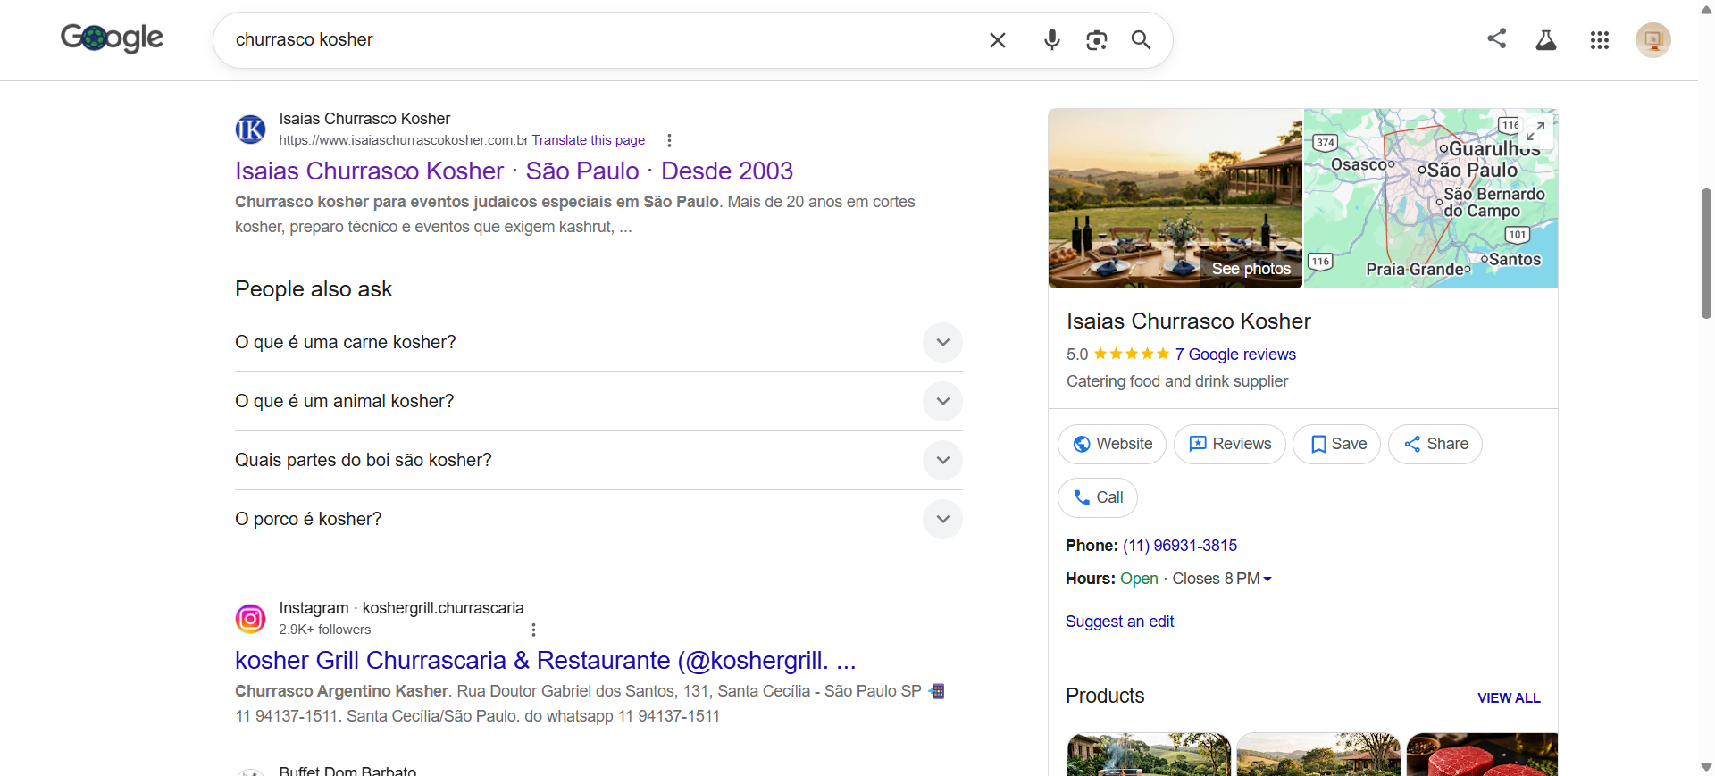Open the São Paulo map thumbnail
Screen dimensions: 1715x776
point(1431,198)
